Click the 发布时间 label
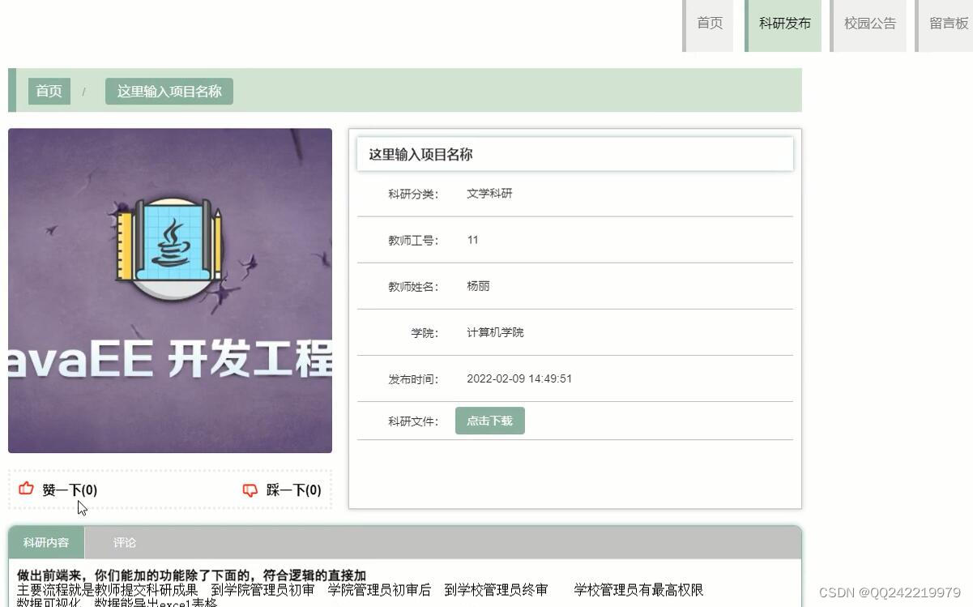 [x=413, y=379]
